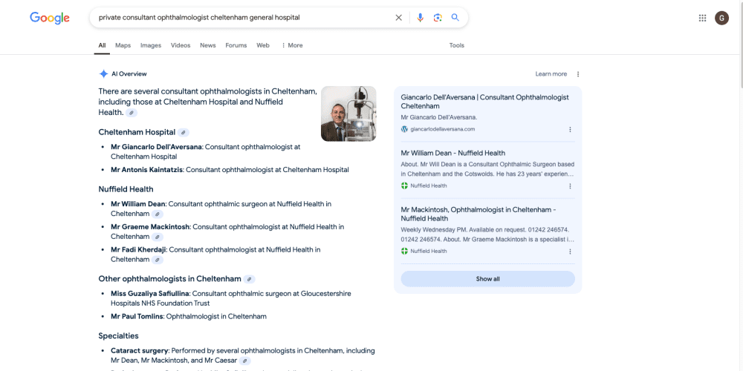Click source link icon beside Cheltenham Hospital heading

tap(184, 133)
